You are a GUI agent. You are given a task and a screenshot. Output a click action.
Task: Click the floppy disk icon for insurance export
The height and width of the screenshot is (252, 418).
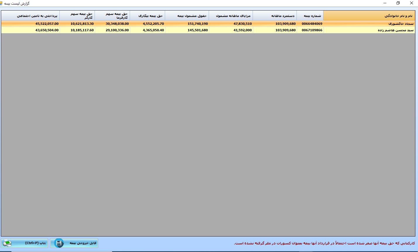point(59,243)
